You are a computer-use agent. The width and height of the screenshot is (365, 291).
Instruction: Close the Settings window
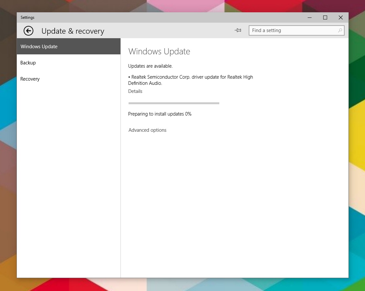(x=341, y=17)
